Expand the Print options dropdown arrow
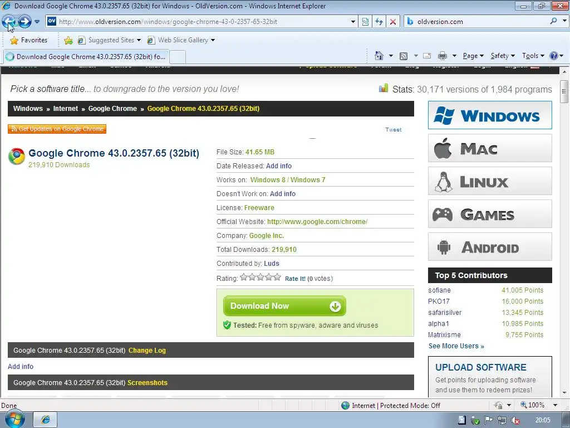 click(x=454, y=56)
